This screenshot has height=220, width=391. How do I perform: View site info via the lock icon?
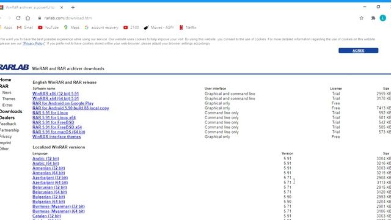tap(39, 18)
